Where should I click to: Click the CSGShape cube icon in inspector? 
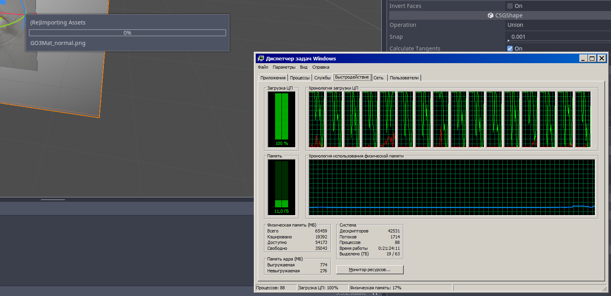pyautogui.click(x=491, y=15)
